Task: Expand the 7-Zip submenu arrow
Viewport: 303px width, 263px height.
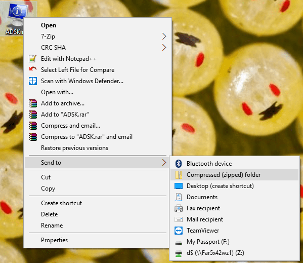Action: click(x=164, y=36)
